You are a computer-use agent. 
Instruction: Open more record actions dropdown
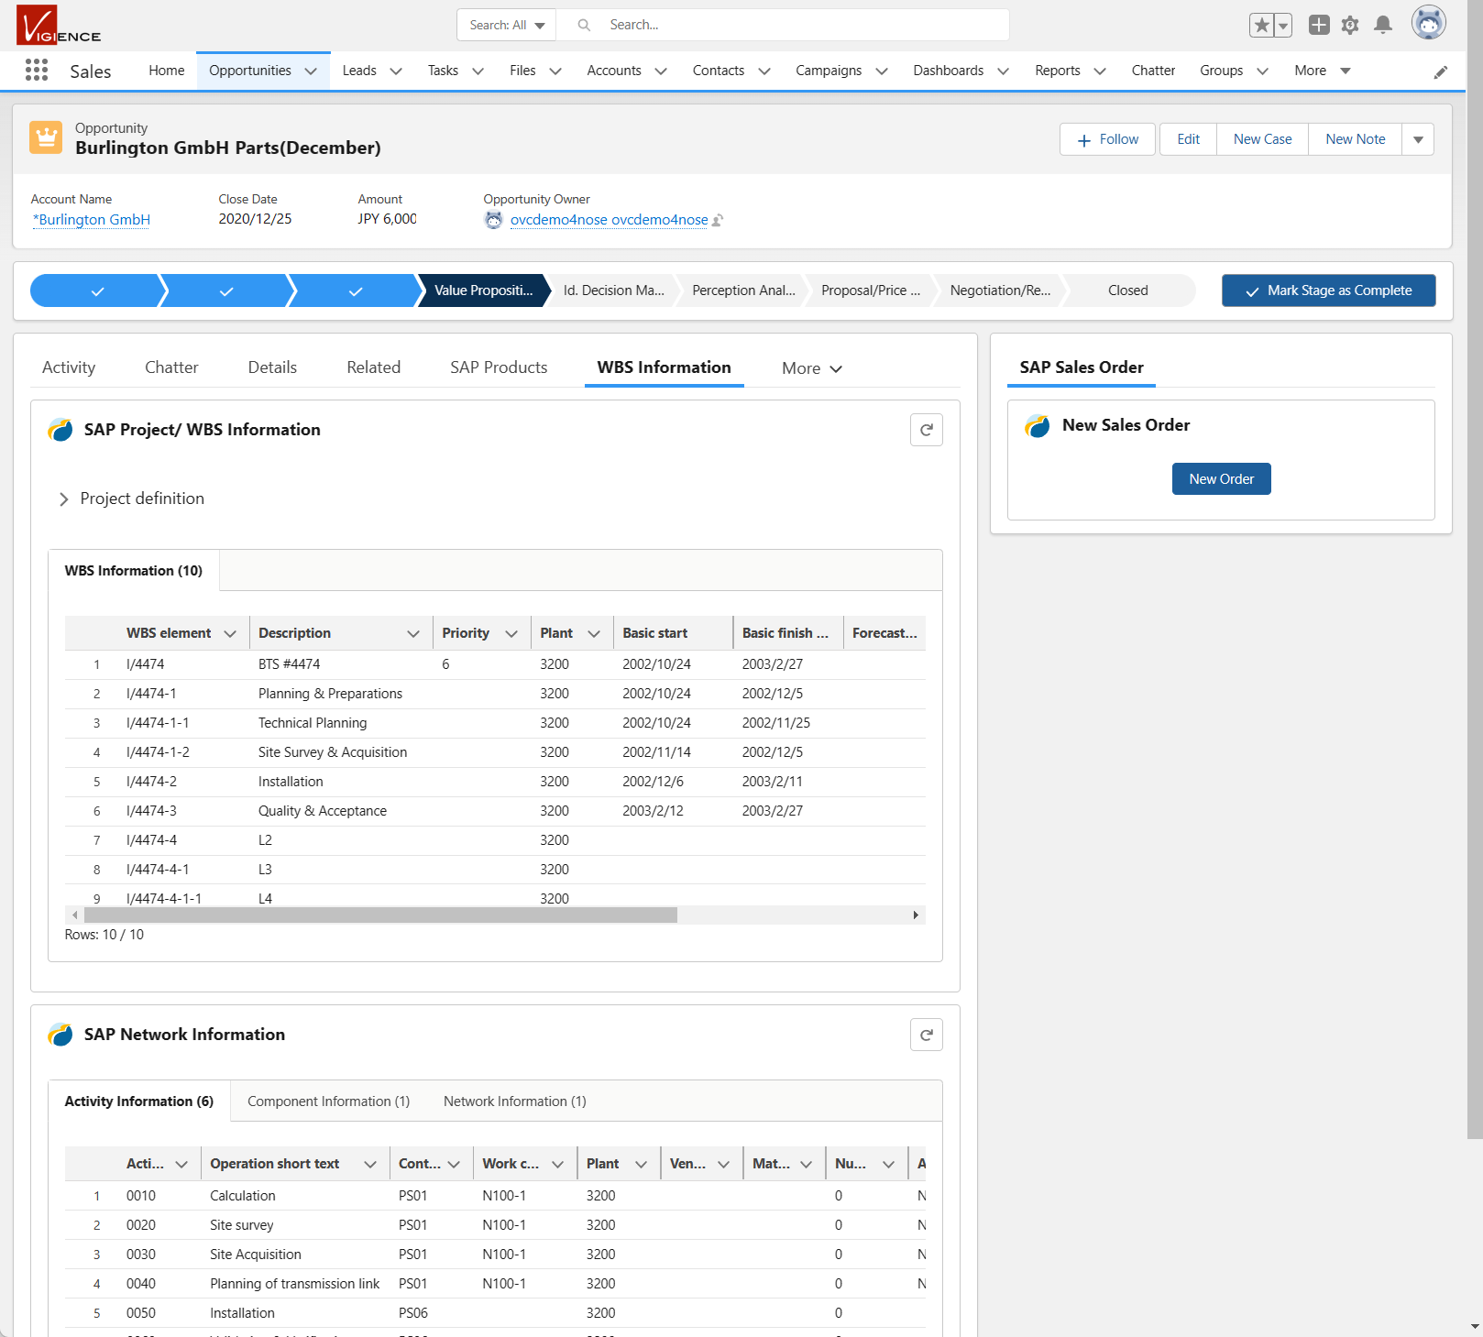click(1418, 139)
